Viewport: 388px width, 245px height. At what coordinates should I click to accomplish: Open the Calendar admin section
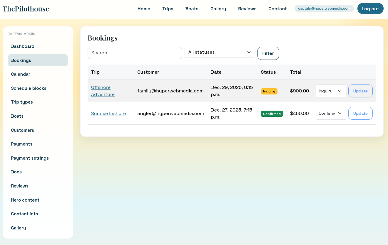(21, 74)
